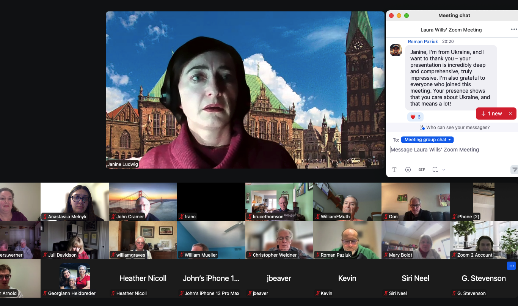
Task: Click muted mic icon beside WilliamFMuth
Action: click(x=317, y=217)
